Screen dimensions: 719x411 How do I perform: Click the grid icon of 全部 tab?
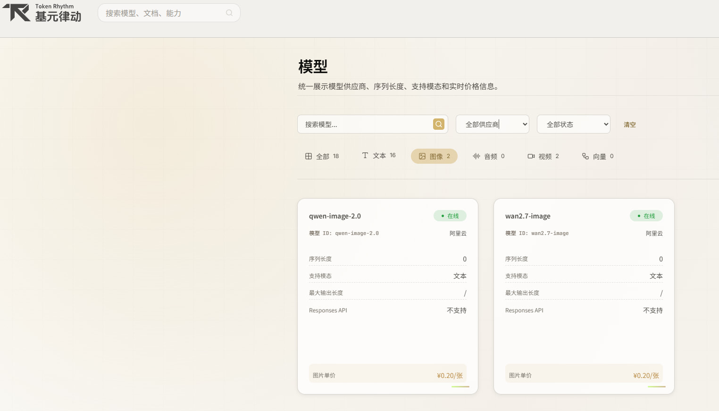pyautogui.click(x=309, y=156)
